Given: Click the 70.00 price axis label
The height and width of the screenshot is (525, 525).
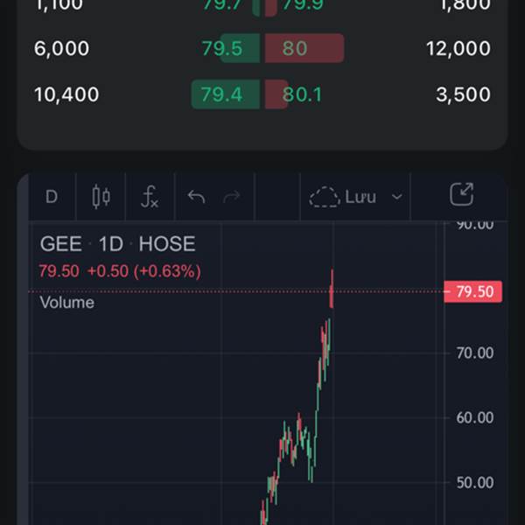Looking at the screenshot, I should coord(475,353).
